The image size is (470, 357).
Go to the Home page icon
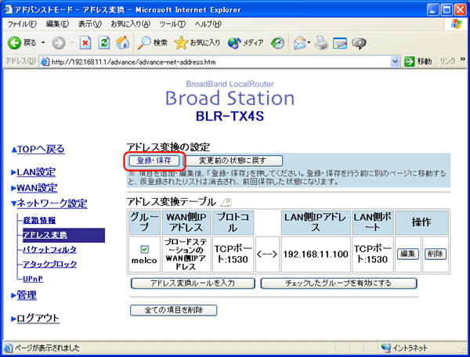122,43
